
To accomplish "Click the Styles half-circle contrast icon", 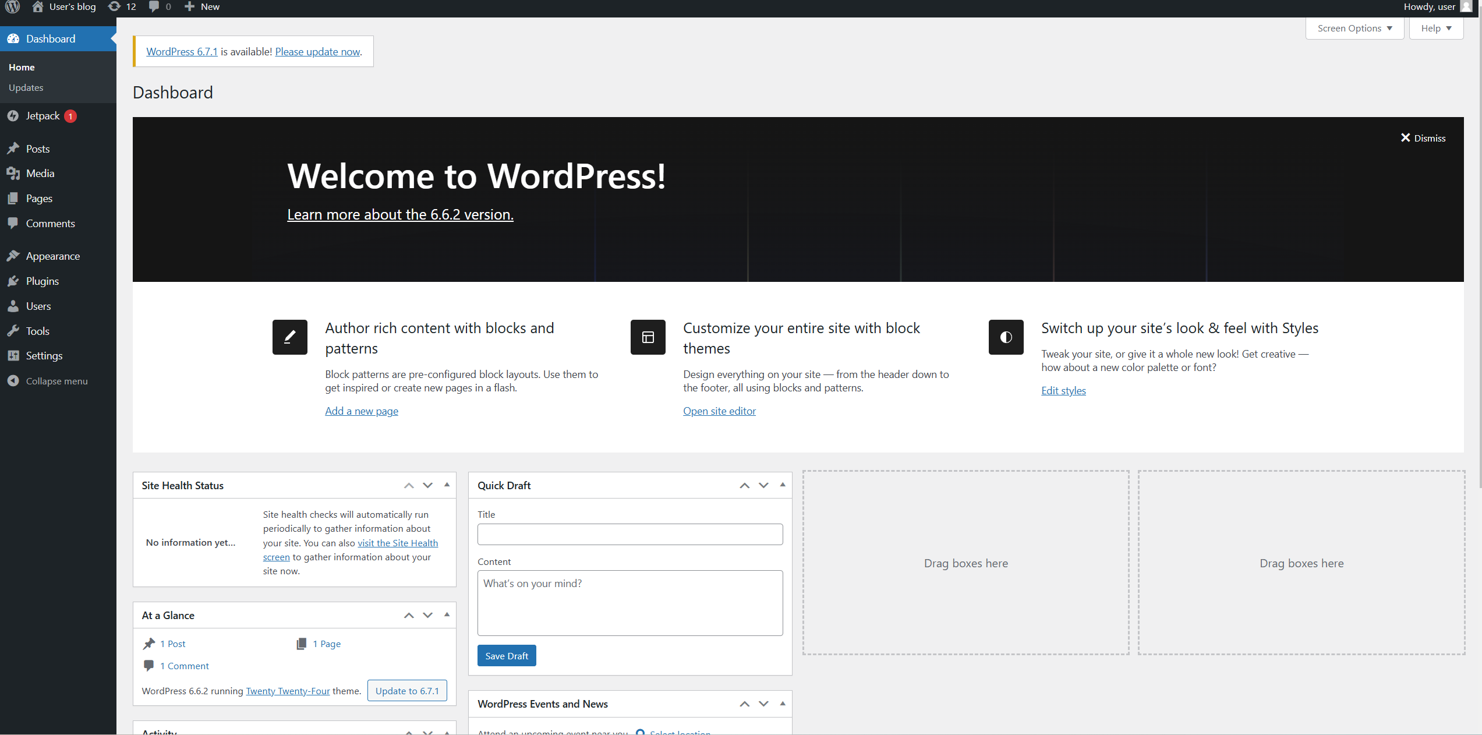I will click(1006, 337).
